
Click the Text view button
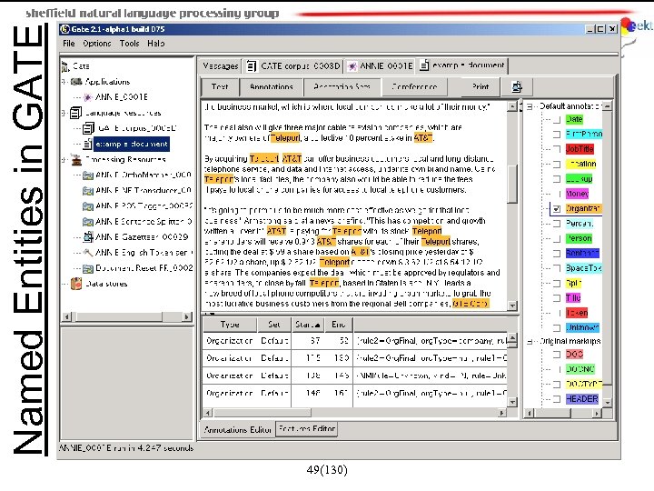point(220,87)
